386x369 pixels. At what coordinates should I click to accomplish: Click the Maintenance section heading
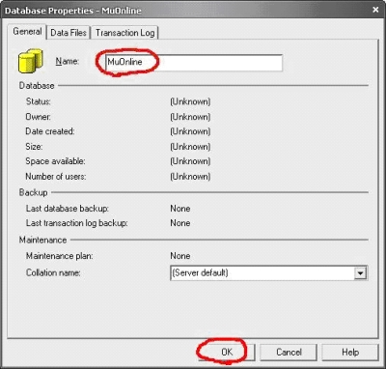(x=42, y=240)
